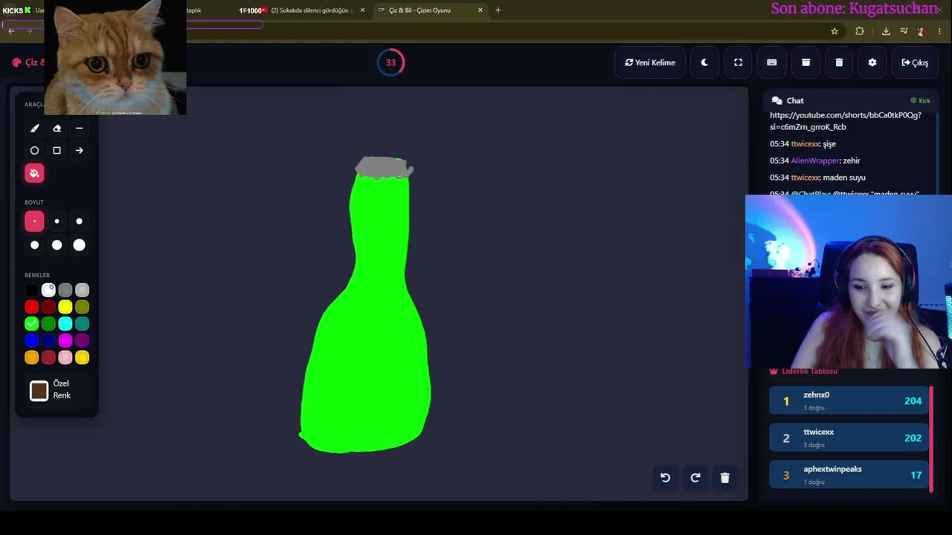Viewport: 952px width, 535px height.
Task: Open the browser extensions puzzle icon
Action: pyautogui.click(x=860, y=31)
